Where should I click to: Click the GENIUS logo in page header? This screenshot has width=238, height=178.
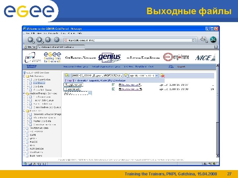[x=110, y=58]
